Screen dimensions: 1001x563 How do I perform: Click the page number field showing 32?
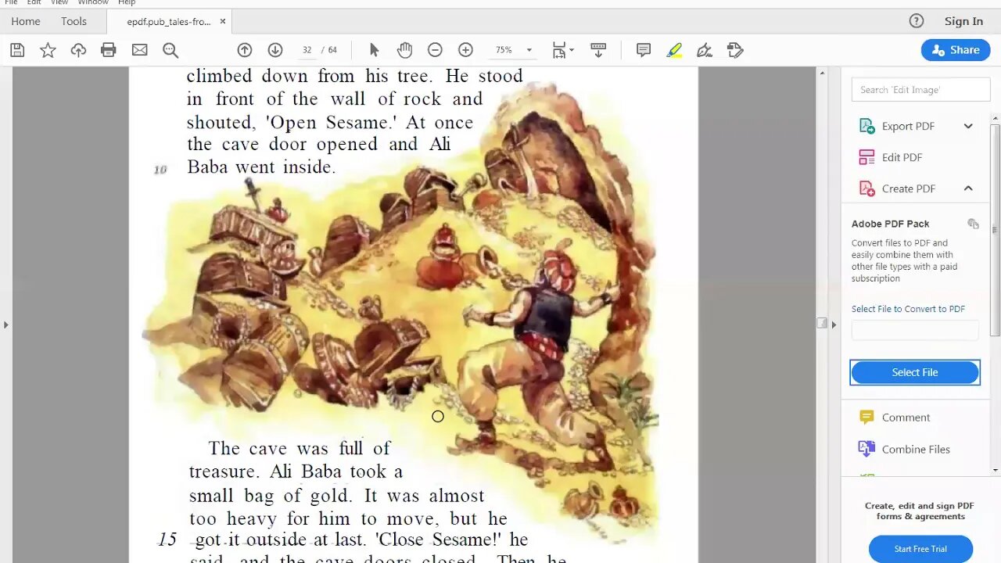[x=307, y=50]
